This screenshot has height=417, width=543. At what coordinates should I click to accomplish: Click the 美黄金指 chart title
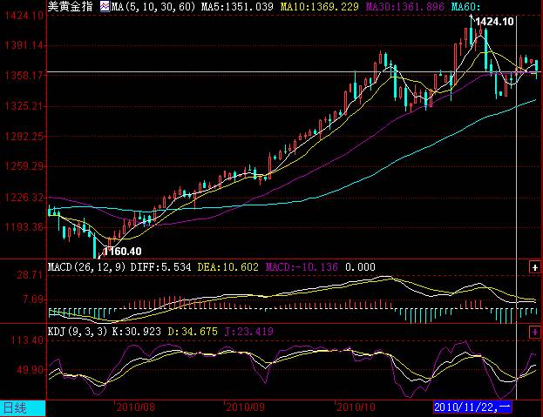pos(71,6)
